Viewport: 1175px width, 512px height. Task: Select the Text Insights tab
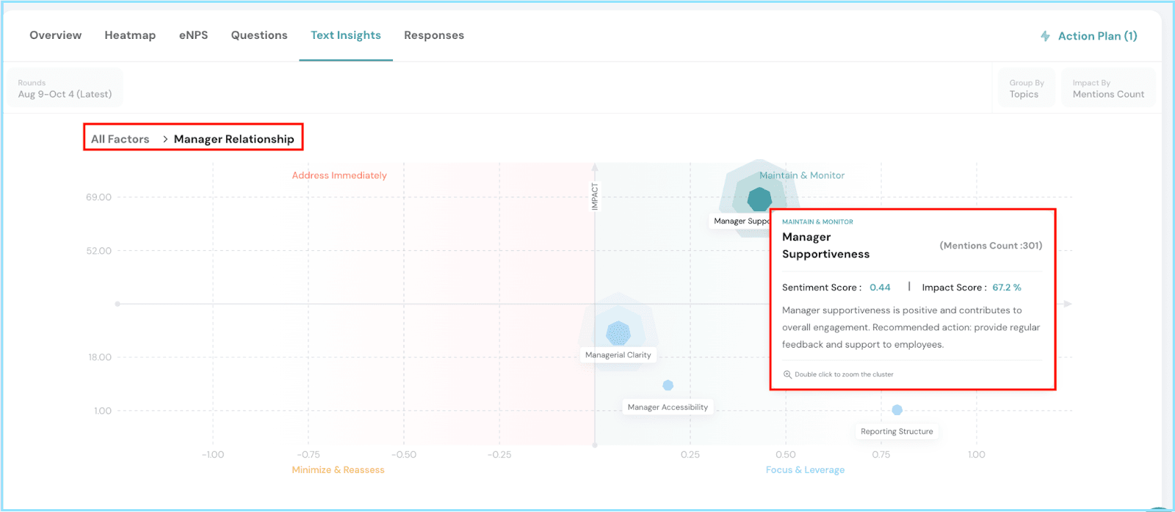click(346, 35)
